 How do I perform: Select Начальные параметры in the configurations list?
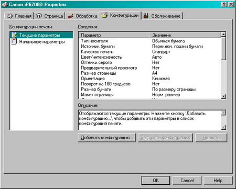[41, 42]
